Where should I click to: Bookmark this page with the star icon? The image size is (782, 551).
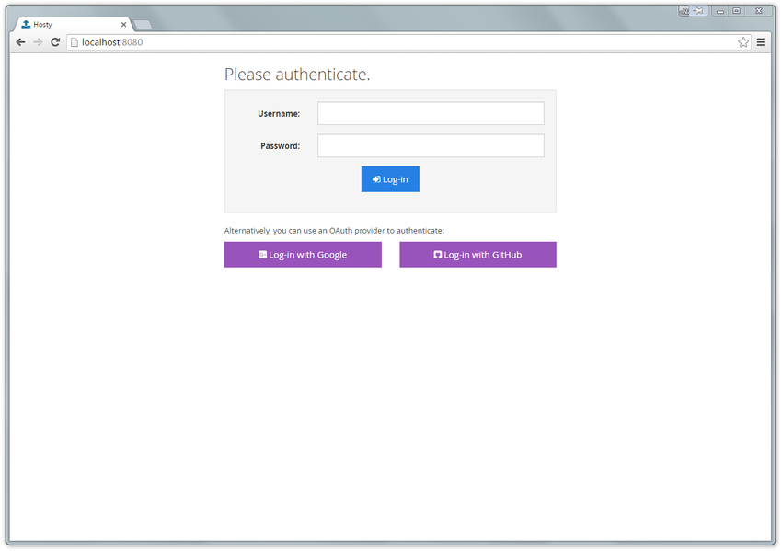(x=743, y=42)
